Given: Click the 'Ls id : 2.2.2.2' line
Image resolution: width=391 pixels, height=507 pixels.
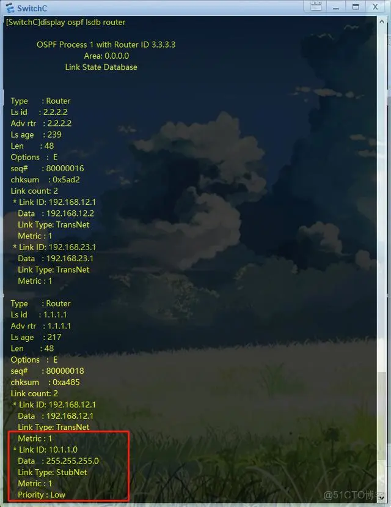Looking at the screenshot, I should [x=39, y=112].
